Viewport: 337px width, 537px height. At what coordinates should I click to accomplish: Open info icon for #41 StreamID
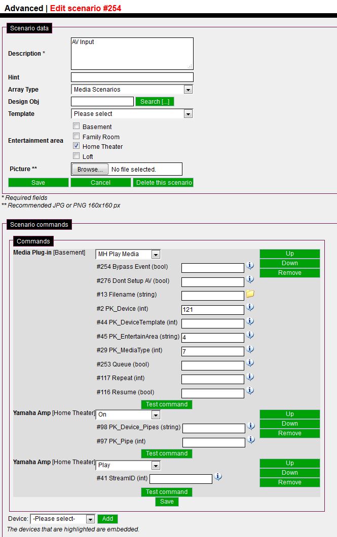(x=218, y=476)
